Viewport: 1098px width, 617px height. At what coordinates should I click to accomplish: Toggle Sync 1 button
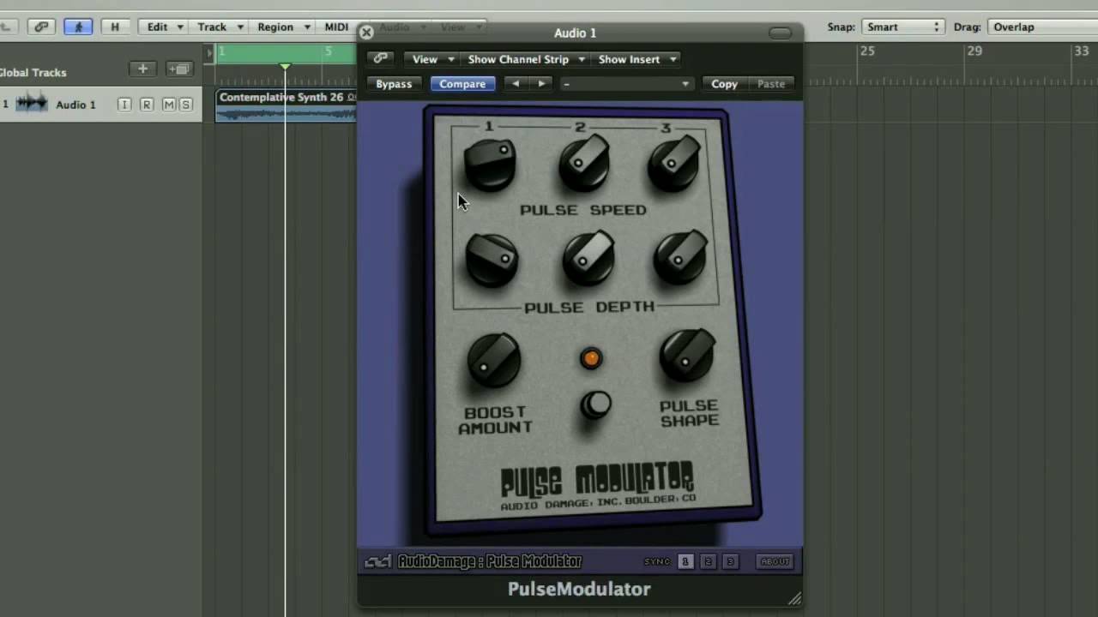685,561
